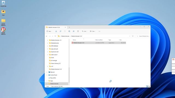This screenshot has height=98, width=175.
Task: Close the Mobile Unlocker V.3.0 tab
Action: click(65, 27)
